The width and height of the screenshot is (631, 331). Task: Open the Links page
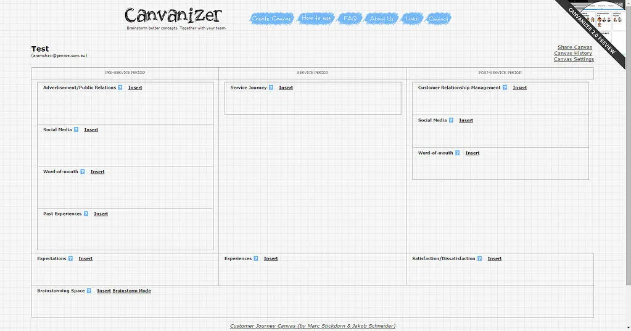click(x=411, y=18)
